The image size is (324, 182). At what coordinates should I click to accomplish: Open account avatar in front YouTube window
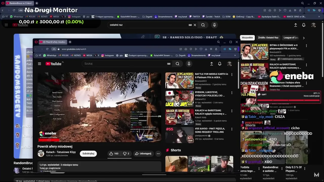(x=229, y=64)
